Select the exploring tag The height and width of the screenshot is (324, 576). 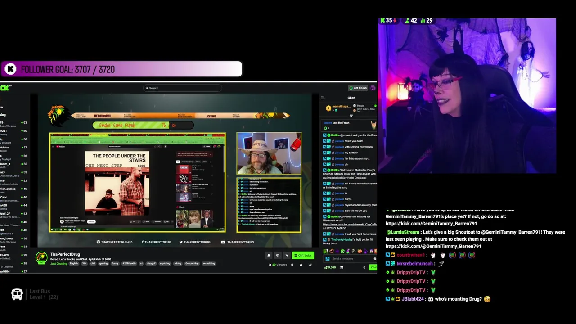(x=165, y=263)
